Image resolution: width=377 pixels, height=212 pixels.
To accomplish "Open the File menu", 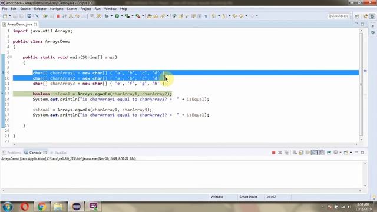I will [x=5, y=9].
